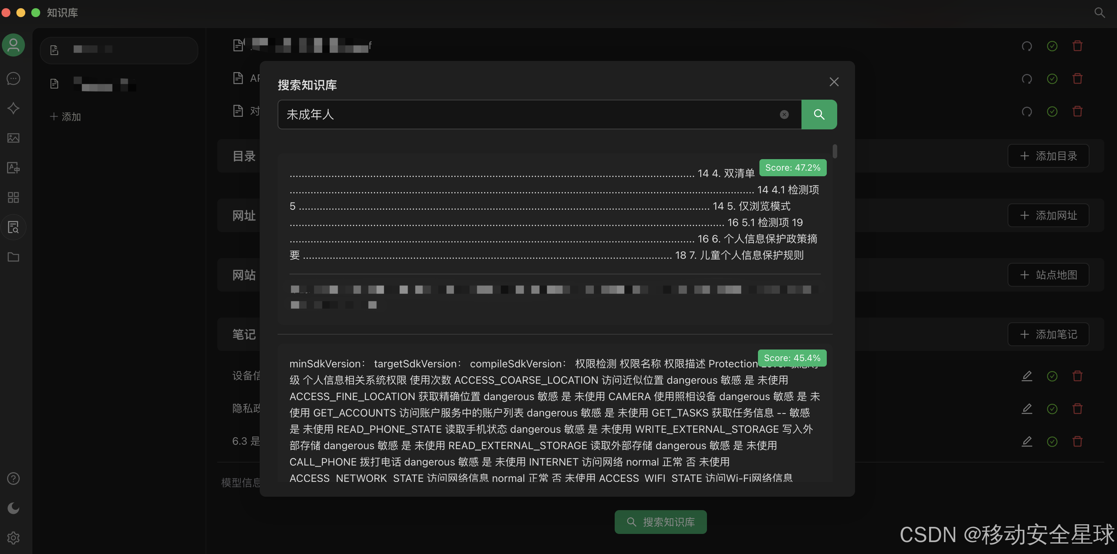Click 添加笔记 button

[x=1048, y=334]
